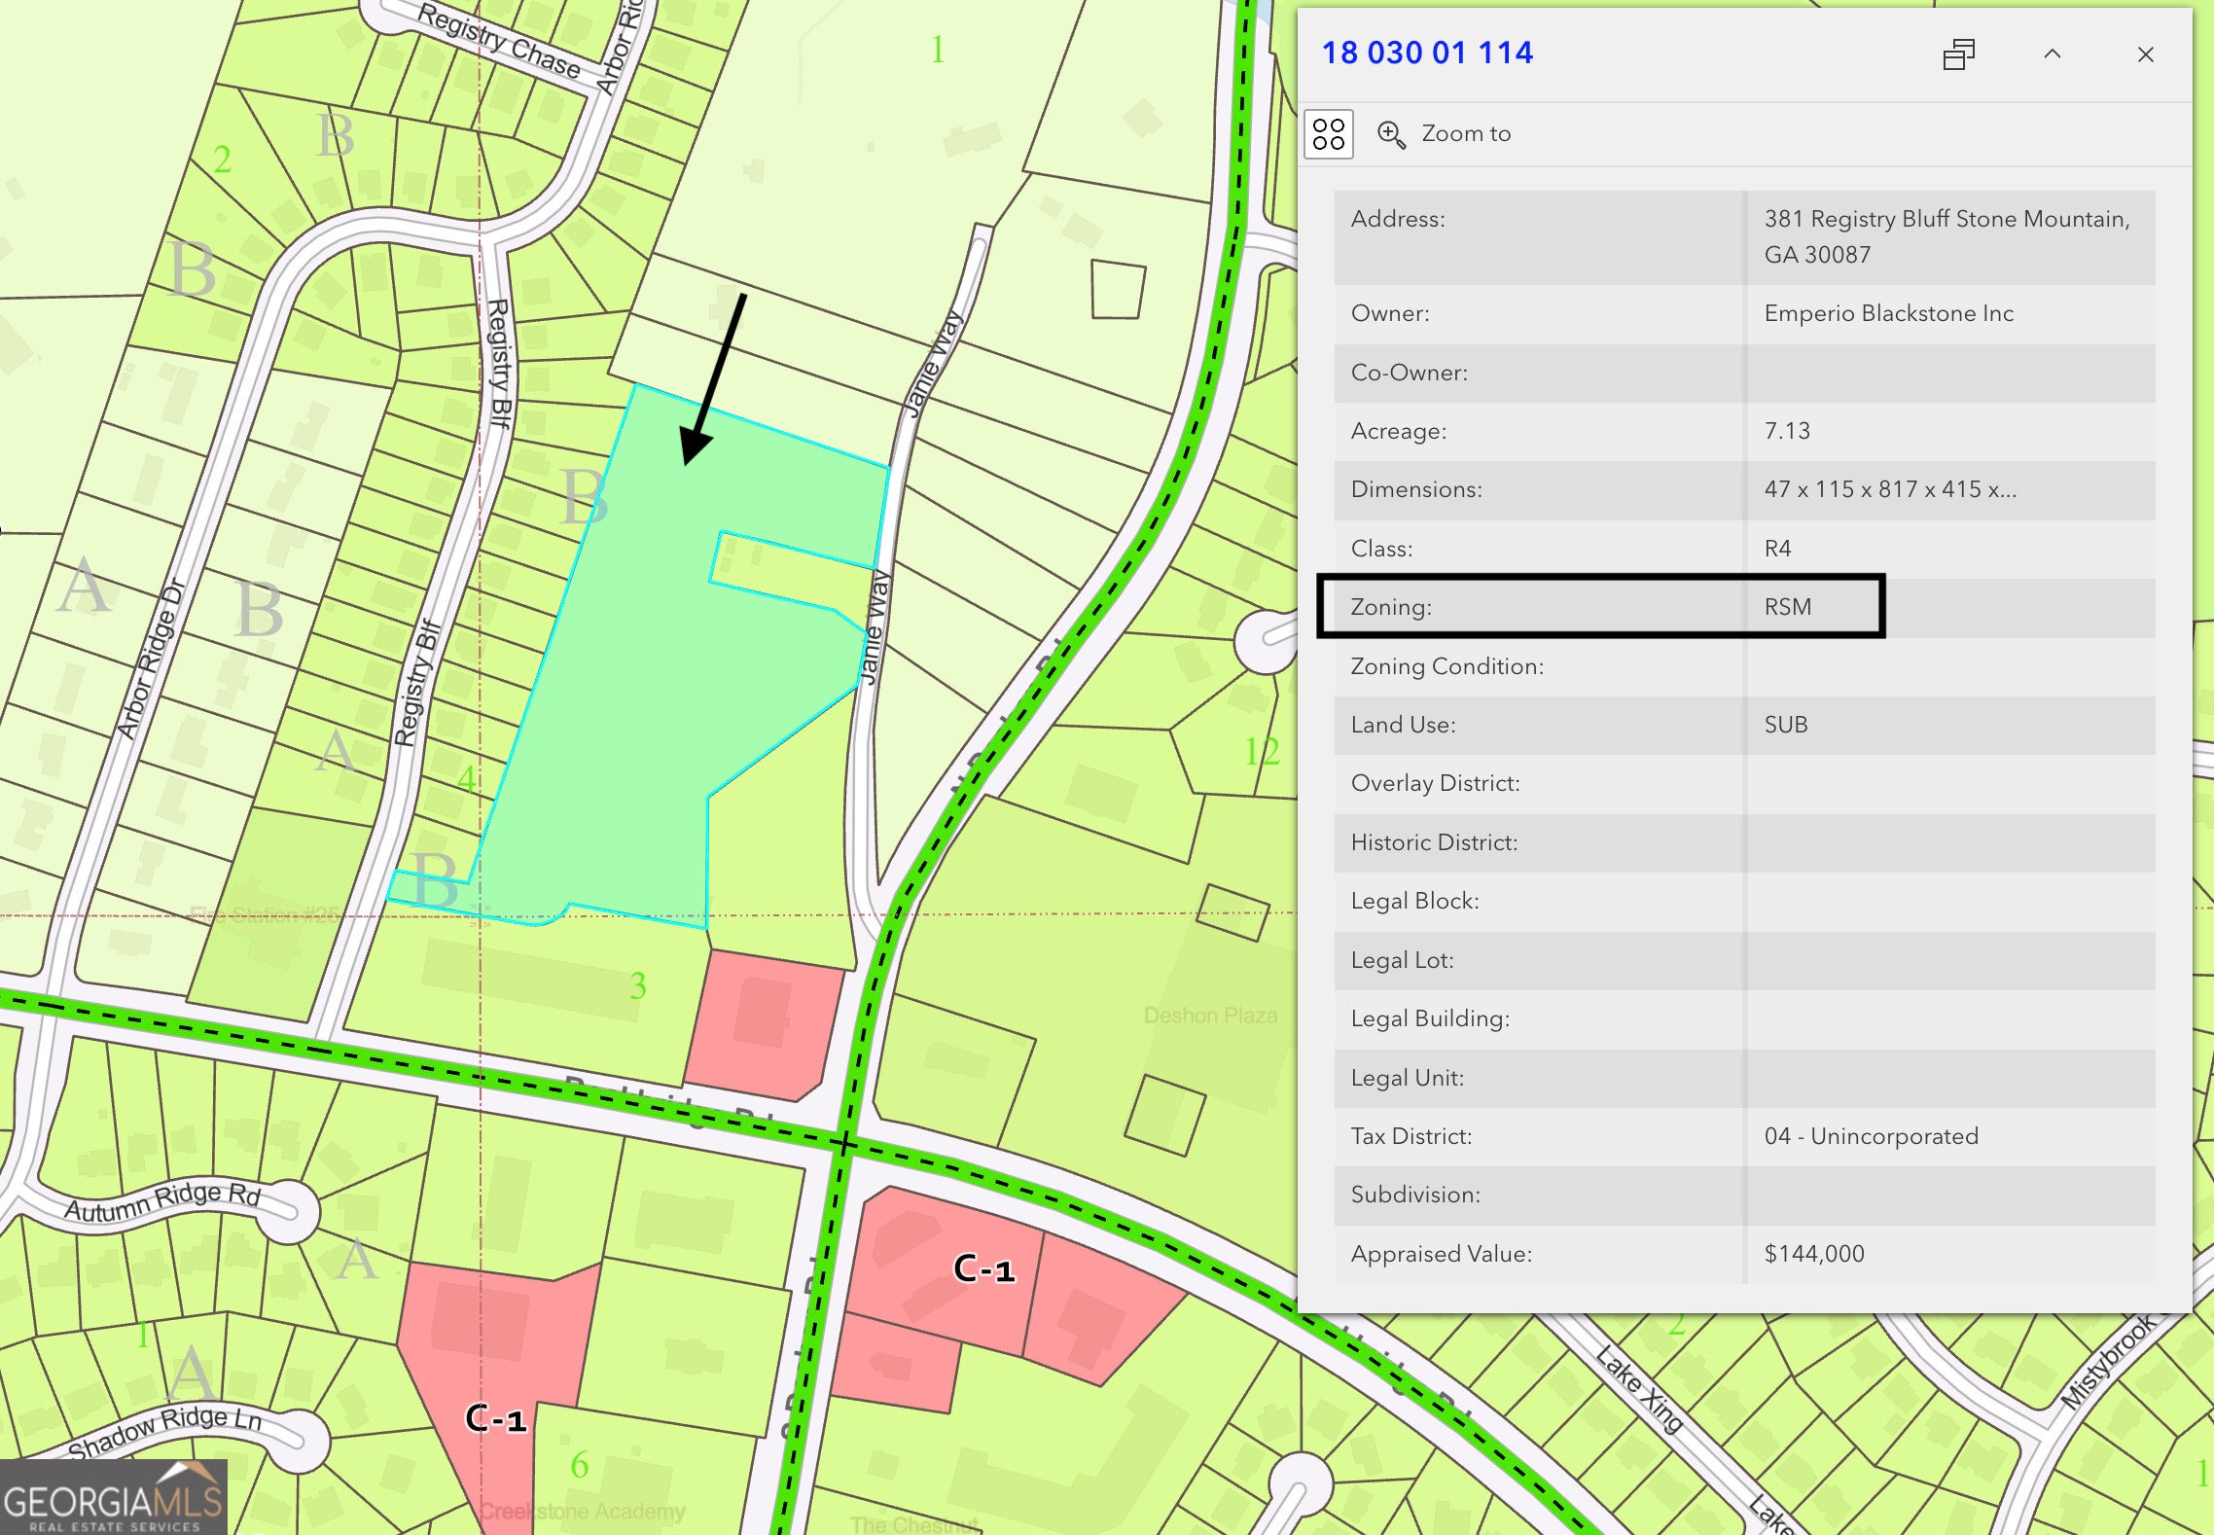Click the Zoom to text button
Viewport: 2214px width, 1535px height.
(1465, 134)
